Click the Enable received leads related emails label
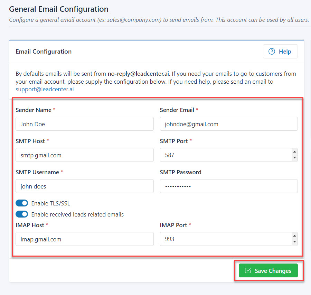The width and height of the screenshot is (311, 295). tap(77, 214)
